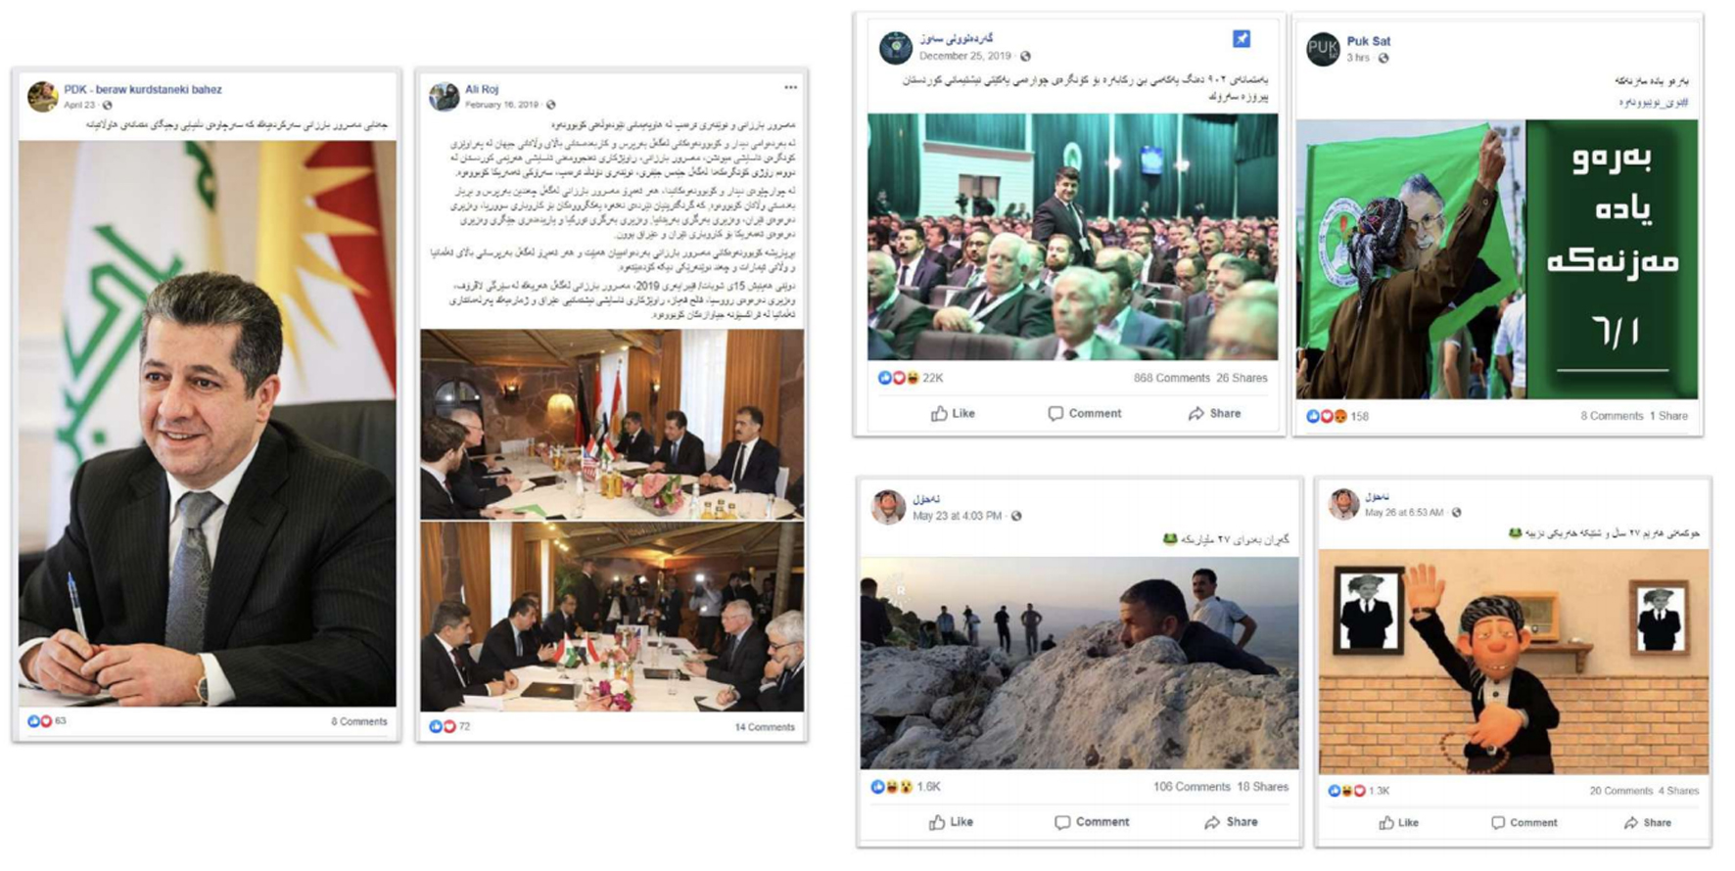Like the December 25, 2019 post

point(953,414)
